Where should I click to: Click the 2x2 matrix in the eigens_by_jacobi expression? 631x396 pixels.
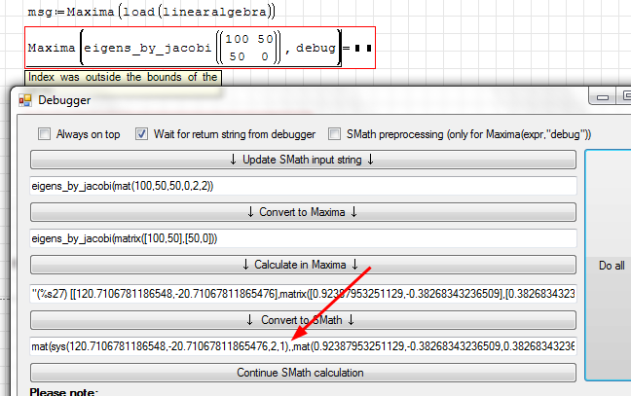[x=248, y=47]
